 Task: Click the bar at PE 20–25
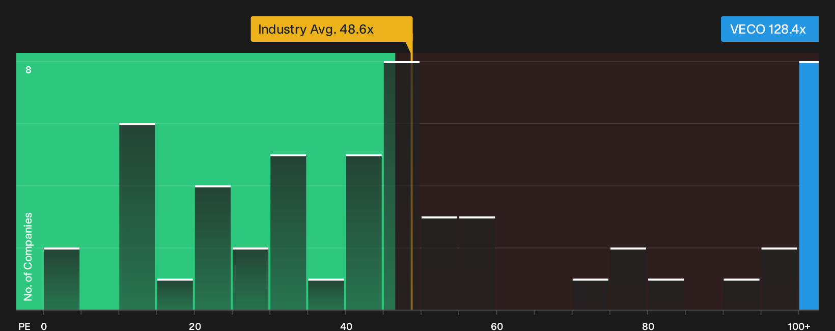click(213, 247)
